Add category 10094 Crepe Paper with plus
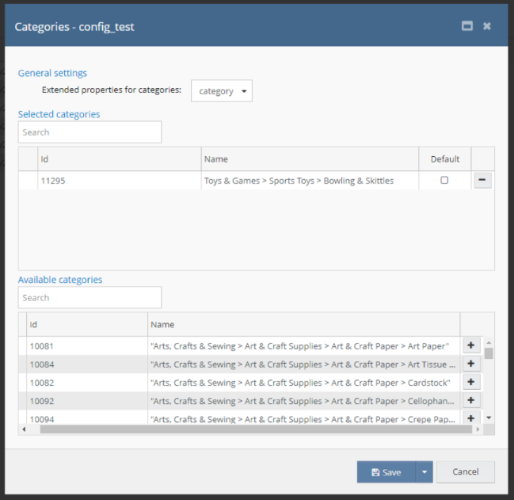514x500 pixels. pos(470,418)
